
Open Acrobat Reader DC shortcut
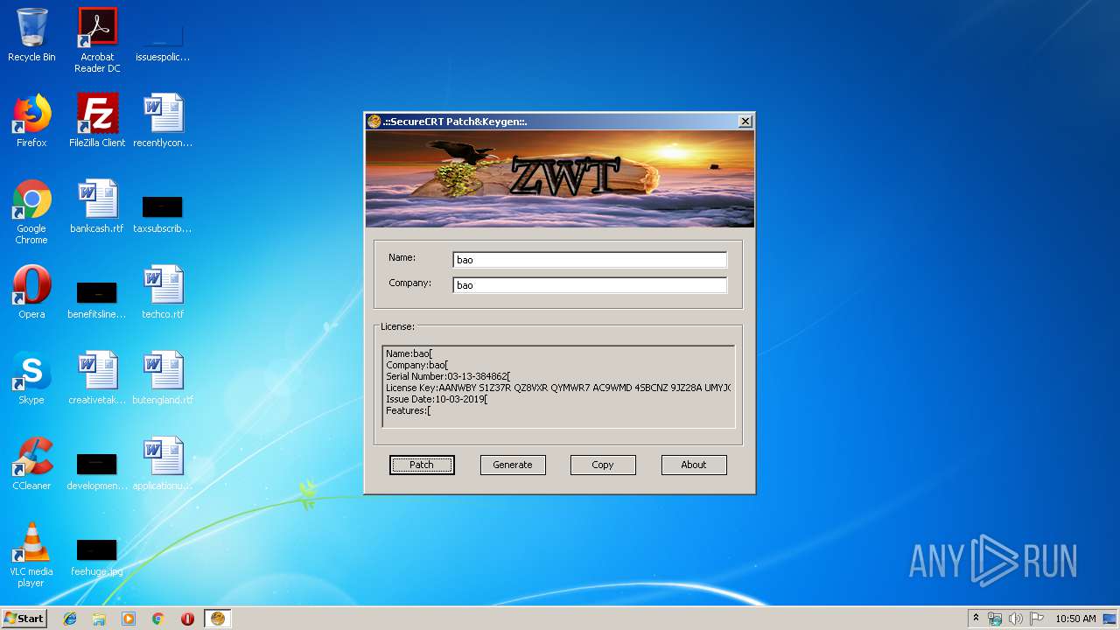[x=97, y=40]
